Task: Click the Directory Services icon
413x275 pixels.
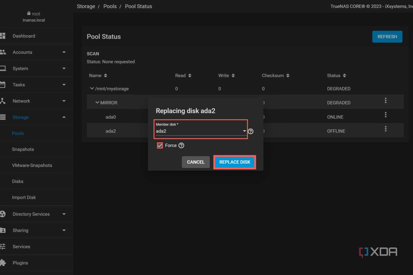Action: click(x=3, y=214)
